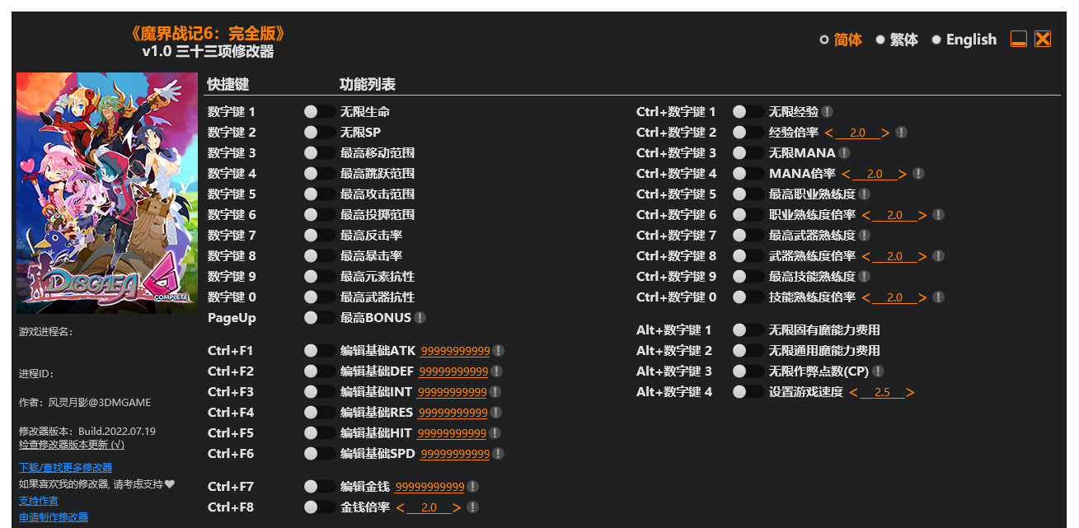1079x528 pixels.
Task: Increase 金钱倍率 with right arrow
Action: pos(457,507)
